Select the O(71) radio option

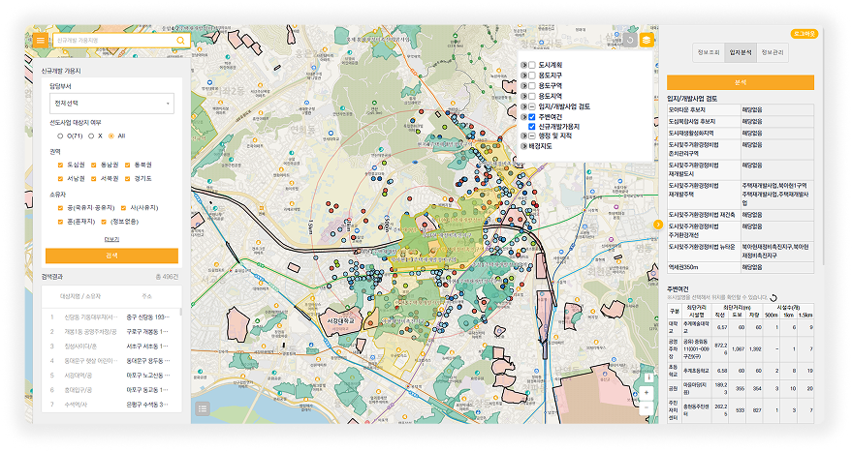(60, 136)
